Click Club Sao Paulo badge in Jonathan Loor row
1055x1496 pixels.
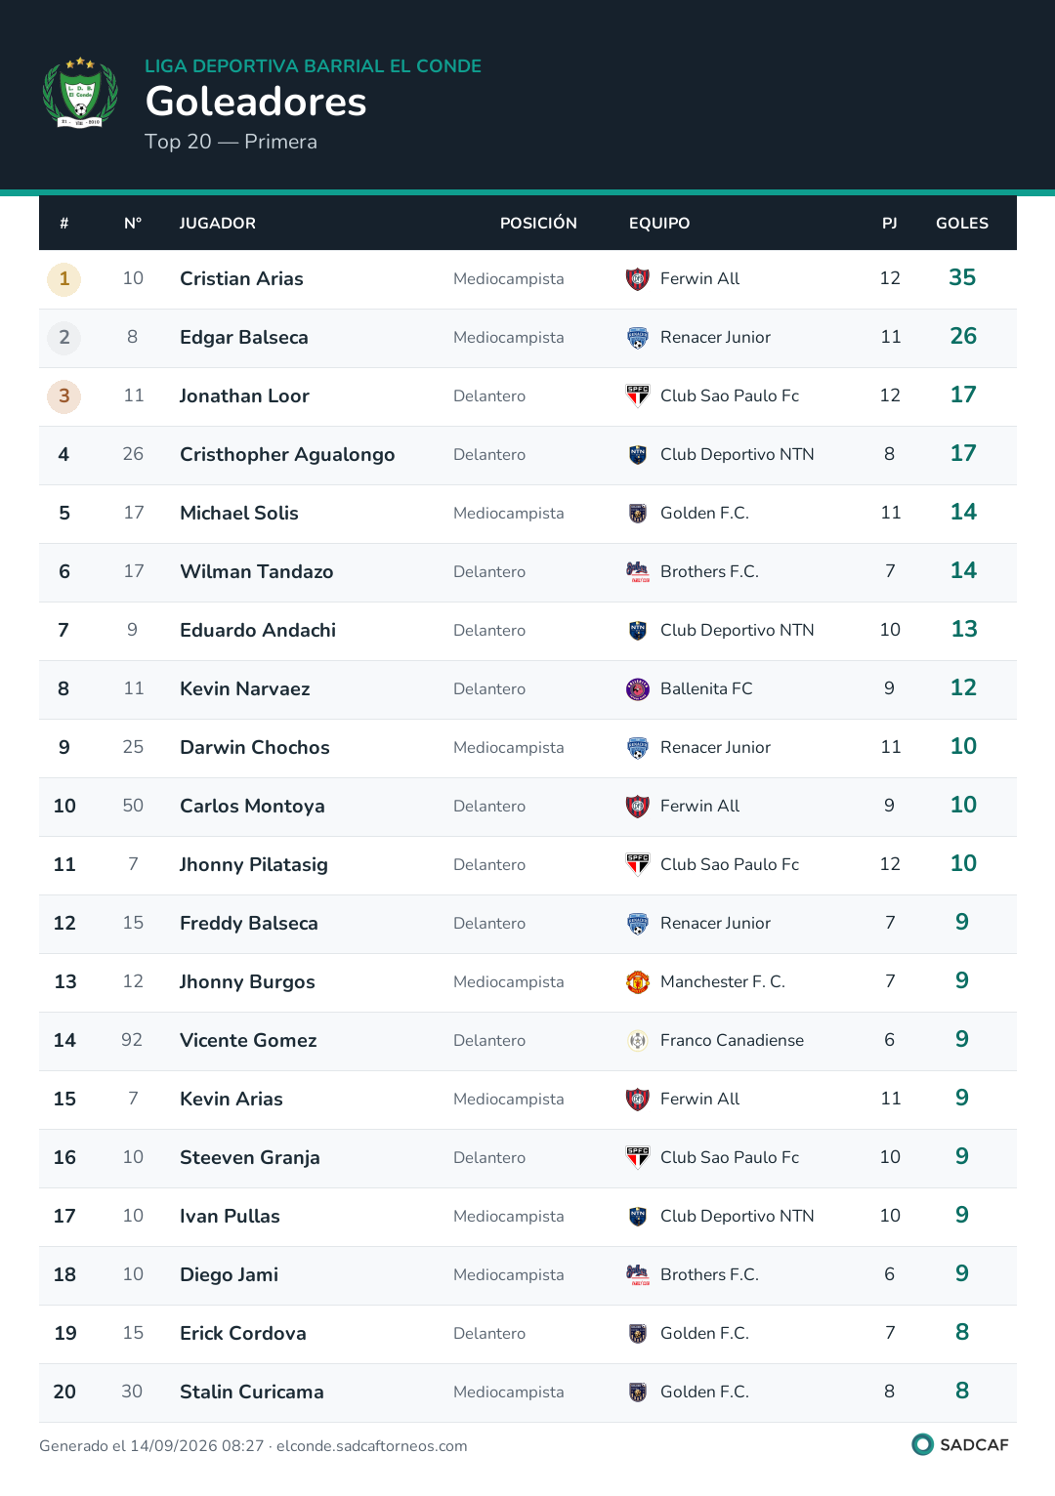click(638, 396)
